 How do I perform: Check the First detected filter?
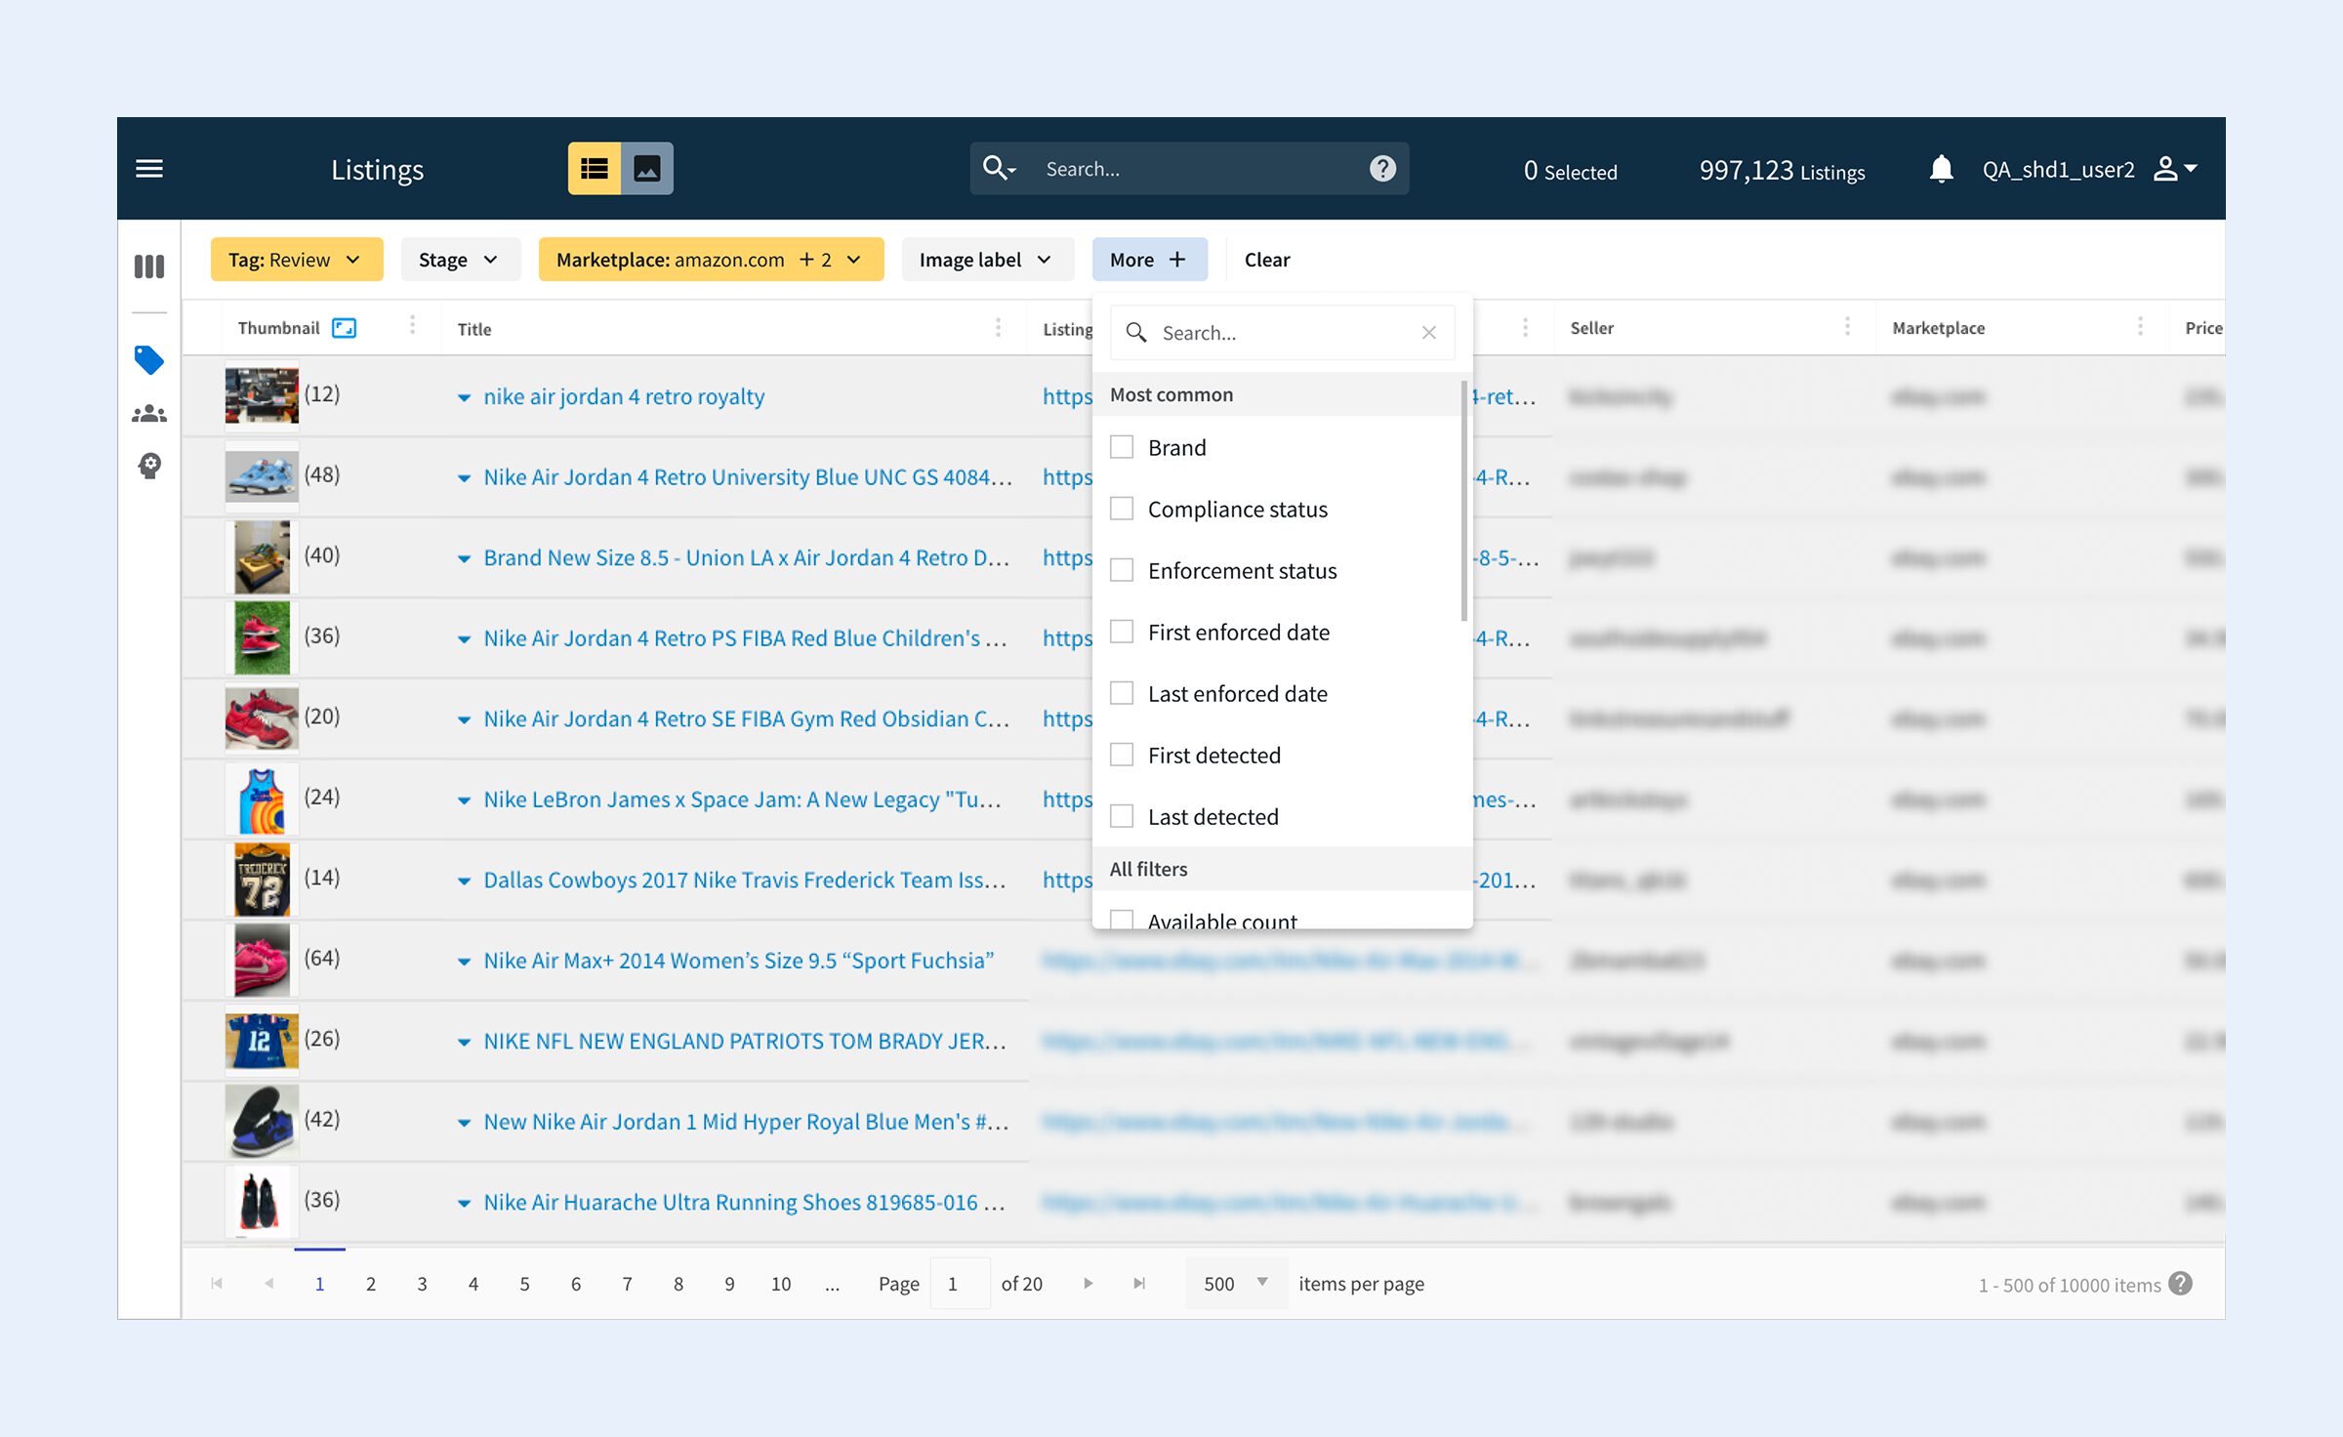click(x=1122, y=755)
